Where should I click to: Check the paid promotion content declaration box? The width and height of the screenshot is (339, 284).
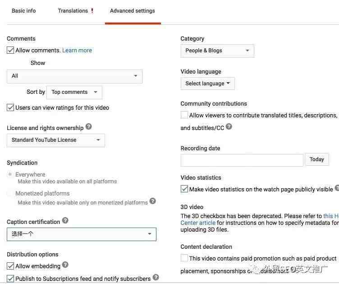(x=184, y=258)
